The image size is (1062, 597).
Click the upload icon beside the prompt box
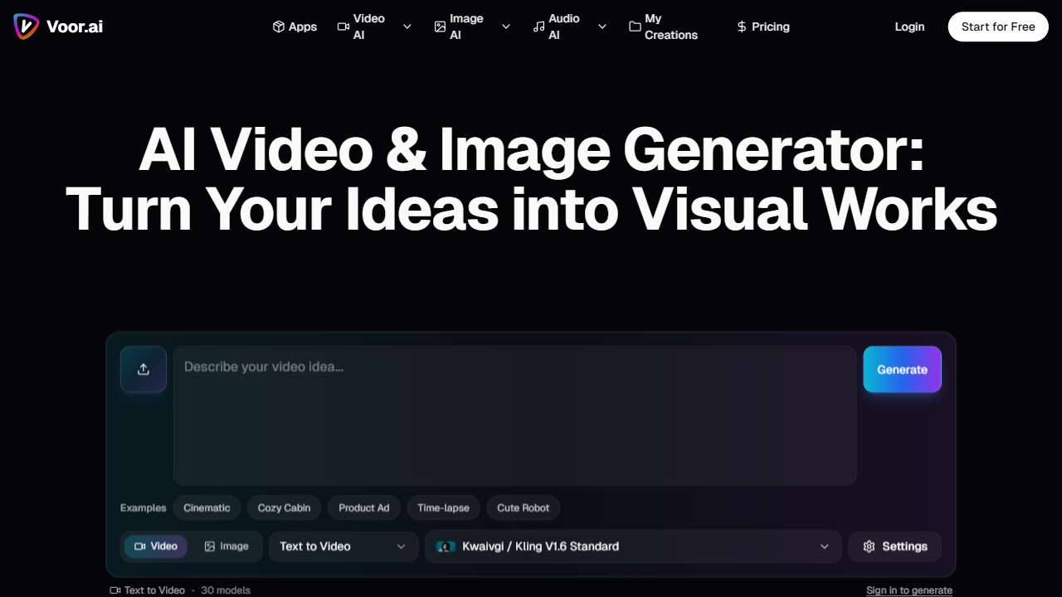[x=144, y=369]
